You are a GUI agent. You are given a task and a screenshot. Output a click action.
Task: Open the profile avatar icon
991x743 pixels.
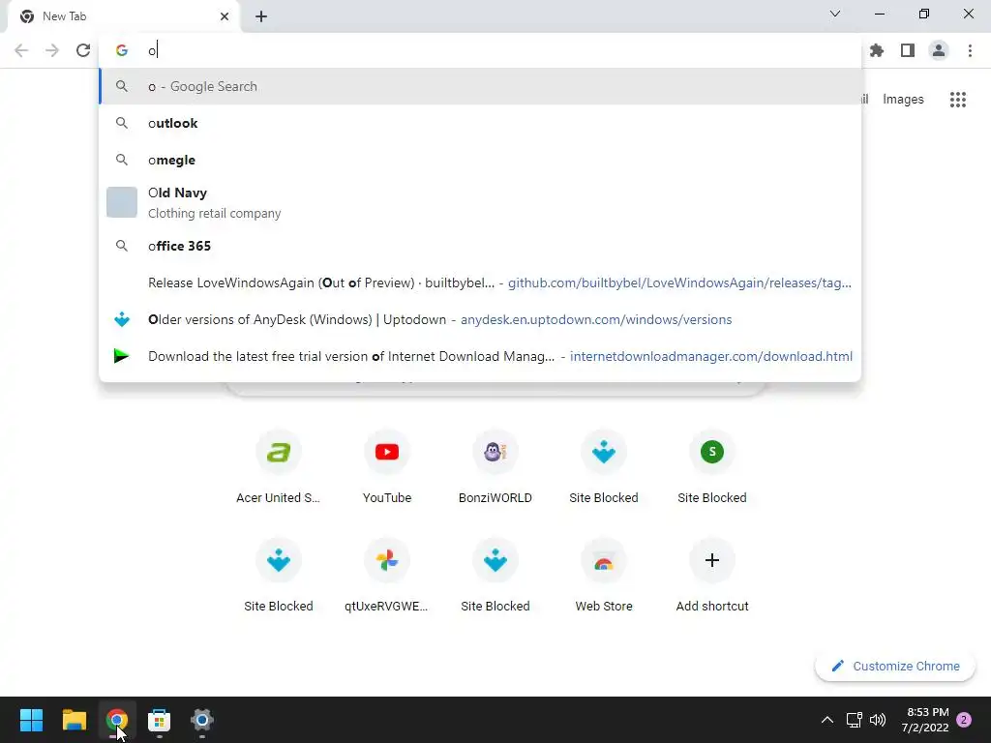tap(939, 50)
